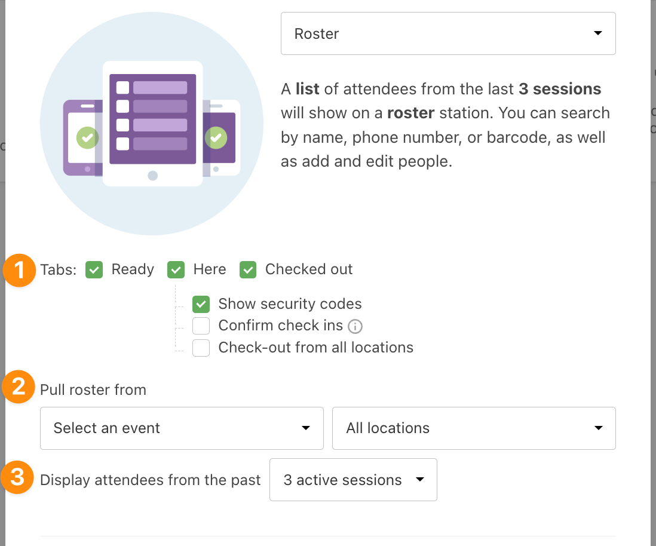Click the info icon beside Confirm check ins
Image resolution: width=656 pixels, height=546 pixels.
[355, 326]
